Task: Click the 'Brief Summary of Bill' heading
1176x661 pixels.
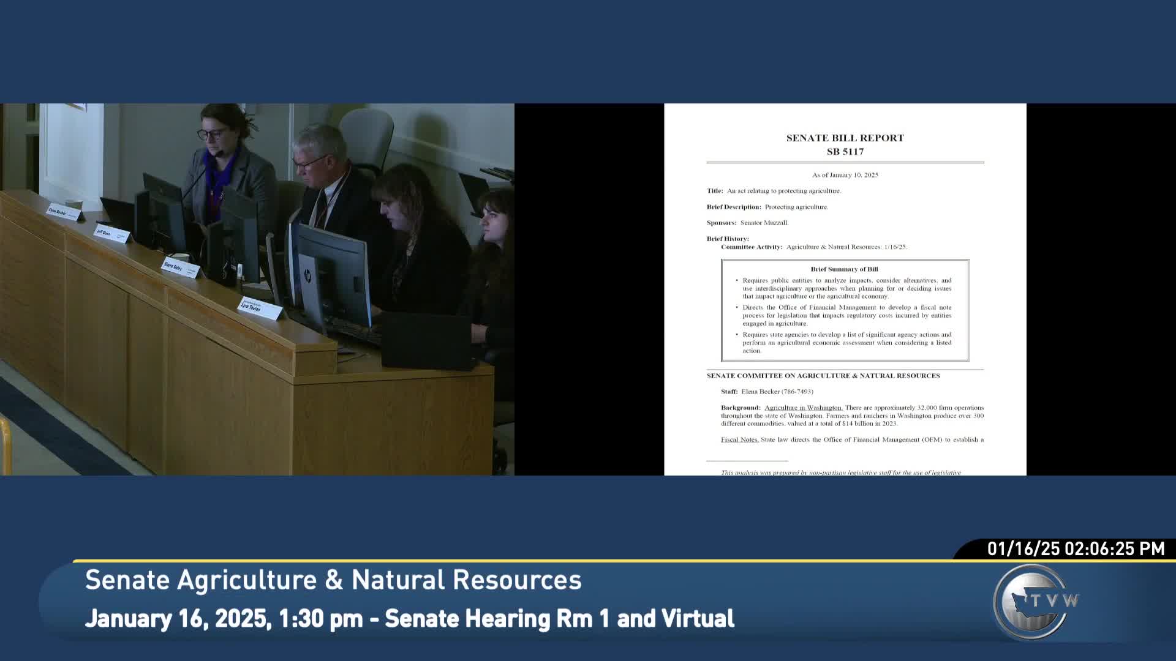Action: click(844, 269)
